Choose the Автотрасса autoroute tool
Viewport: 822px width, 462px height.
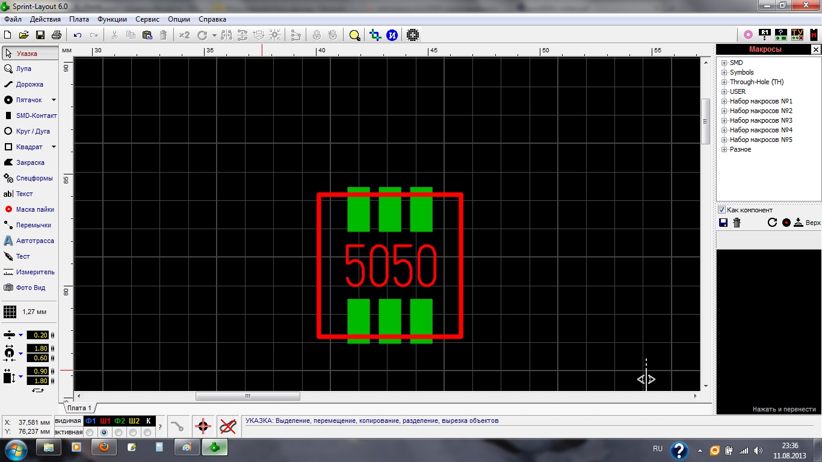[29, 241]
